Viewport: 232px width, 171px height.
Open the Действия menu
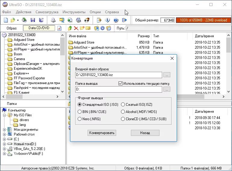pyautogui.click(x=23, y=12)
